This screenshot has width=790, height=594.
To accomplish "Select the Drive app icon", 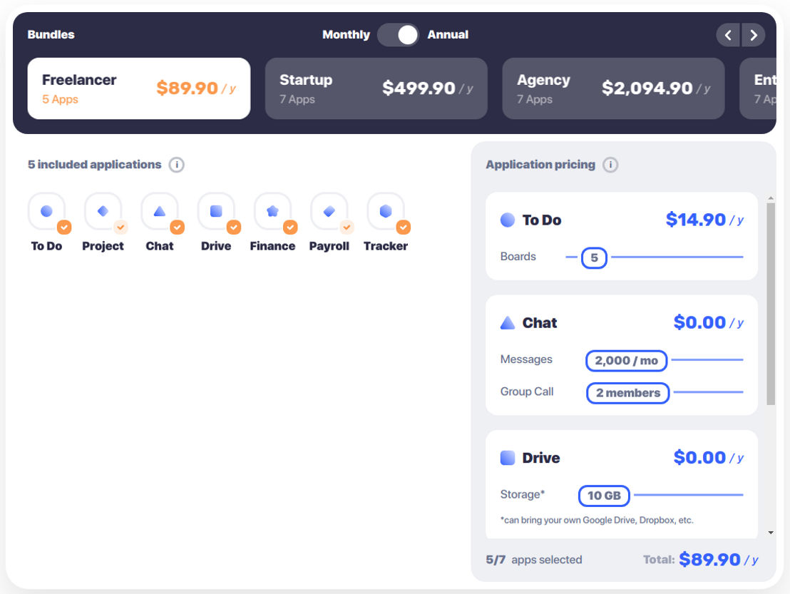I will tap(216, 211).
